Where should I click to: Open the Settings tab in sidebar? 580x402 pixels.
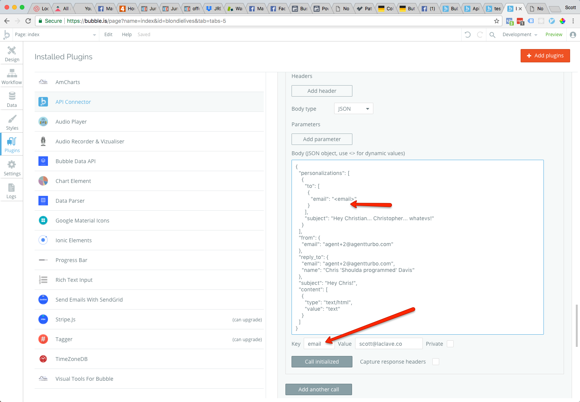[x=12, y=168]
